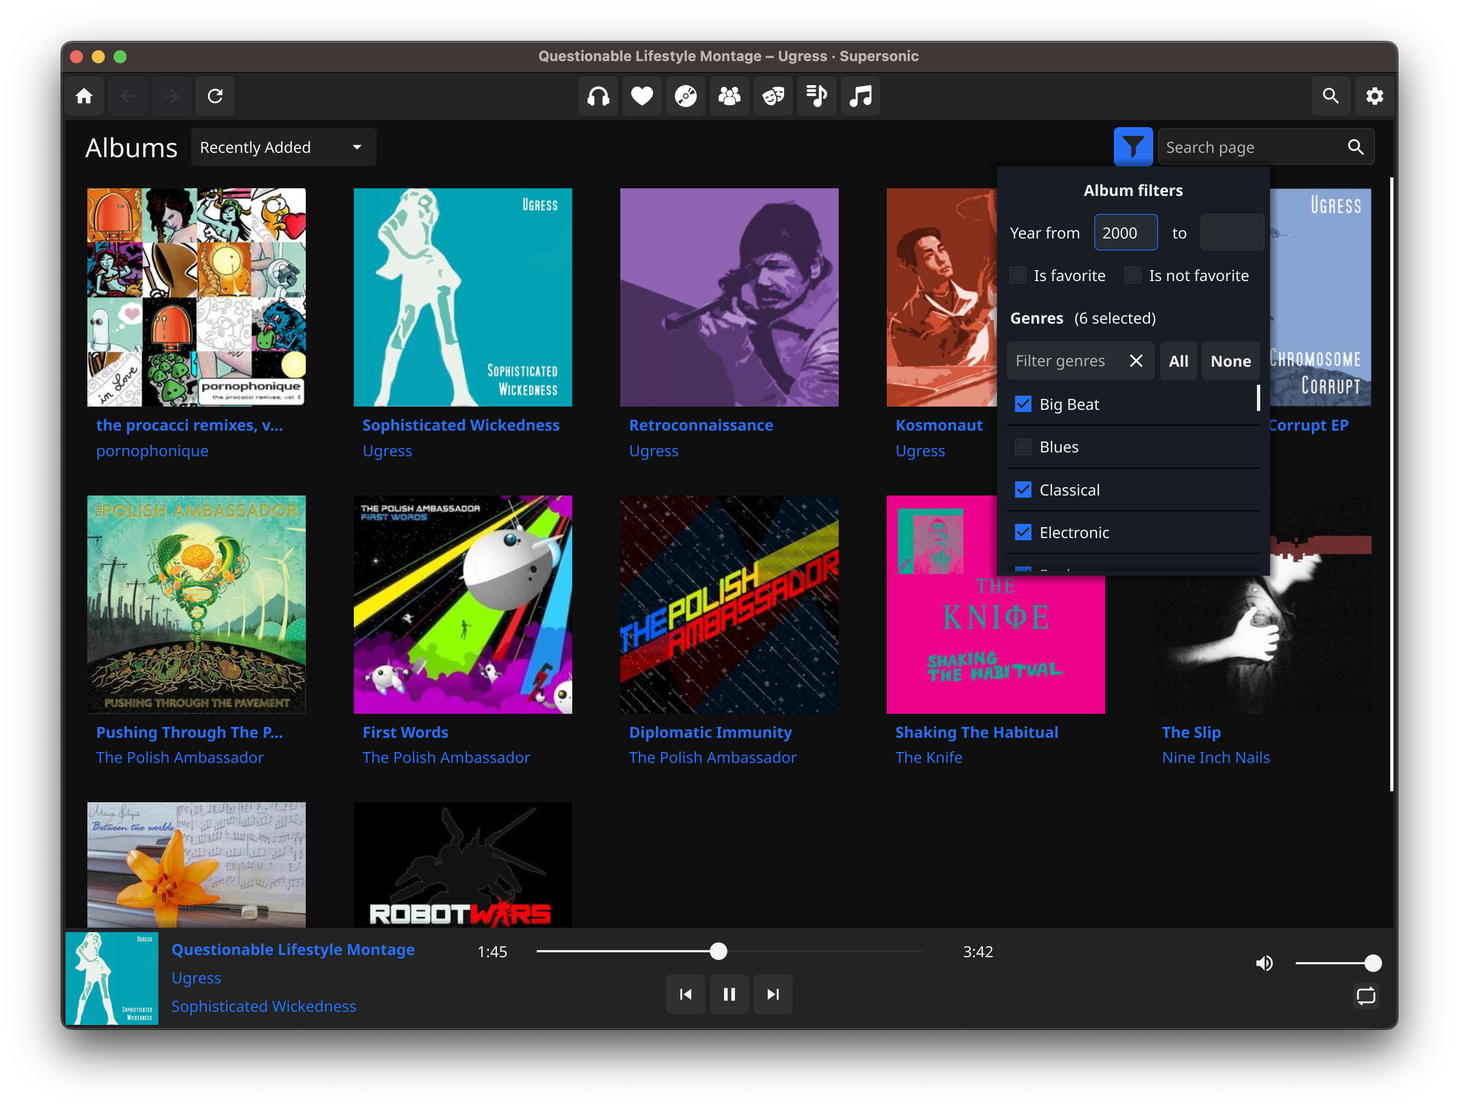Click Questionable Lifestyle Montage now-playing title
1459x1110 pixels.
[293, 950]
